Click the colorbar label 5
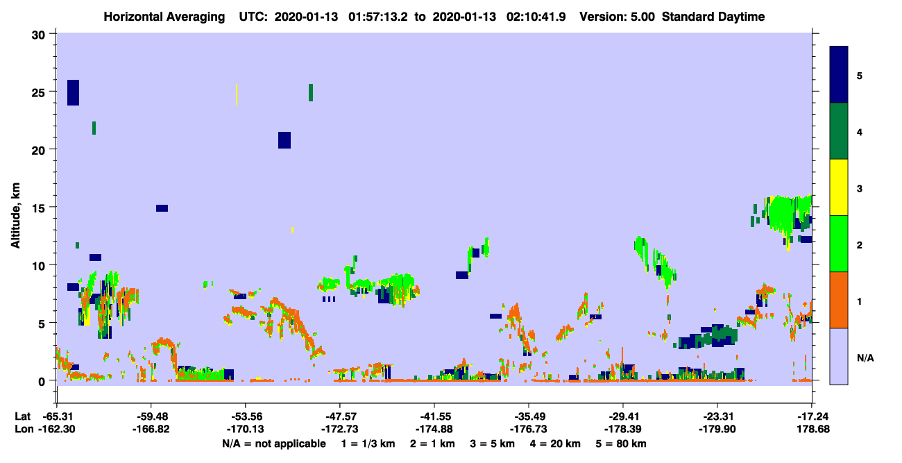The image size is (902, 463). click(x=859, y=75)
